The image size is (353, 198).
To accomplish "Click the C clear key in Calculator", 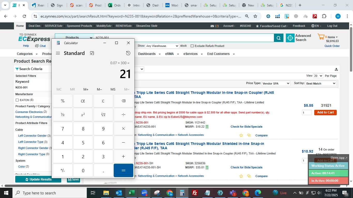I will click(103, 101).
